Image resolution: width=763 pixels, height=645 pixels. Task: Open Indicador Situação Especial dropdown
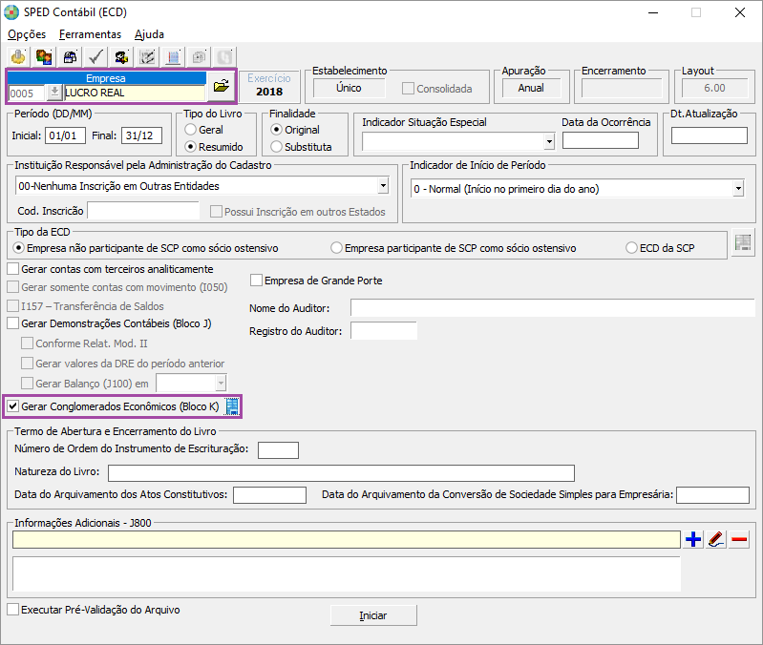pyautogui.click(x=549, y=141)
